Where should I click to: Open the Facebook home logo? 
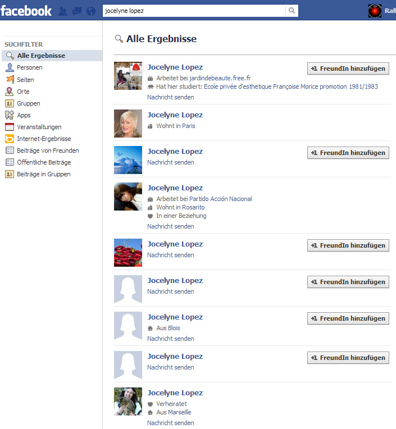[26, 11]
